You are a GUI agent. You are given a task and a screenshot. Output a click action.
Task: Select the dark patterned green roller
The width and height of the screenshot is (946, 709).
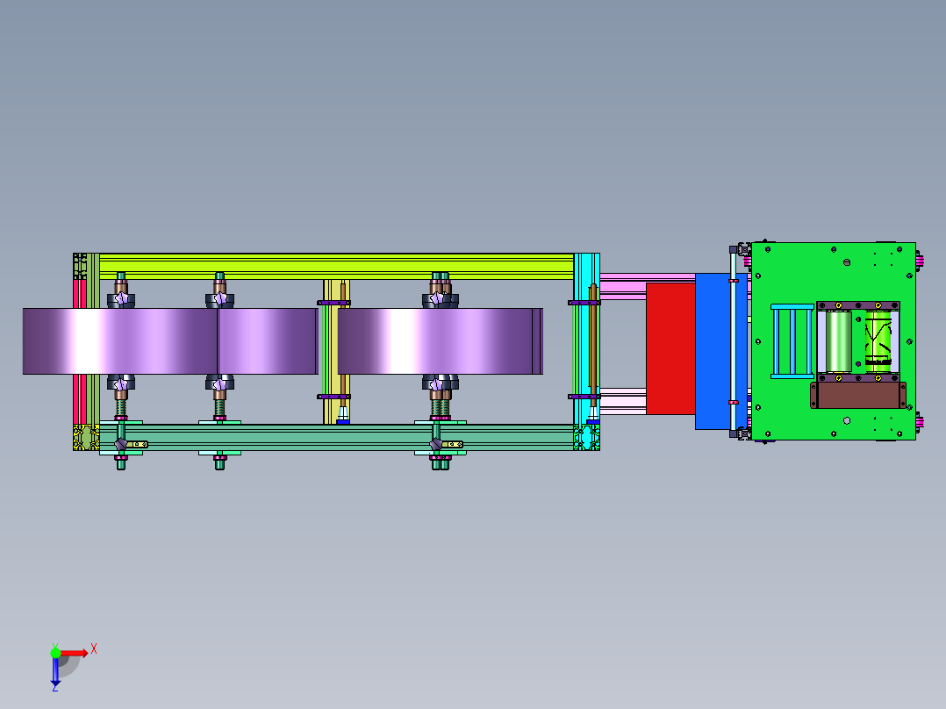click(878, 341)
